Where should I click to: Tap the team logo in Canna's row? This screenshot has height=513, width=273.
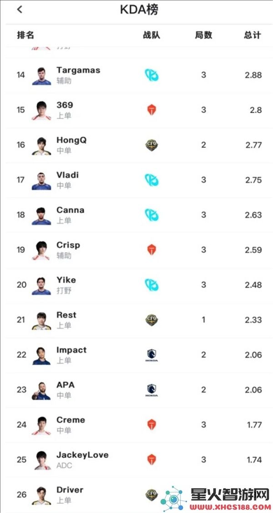pos(152,215)
